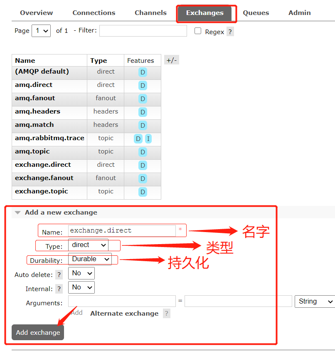Open the Page number dropdown

point(41,31)
